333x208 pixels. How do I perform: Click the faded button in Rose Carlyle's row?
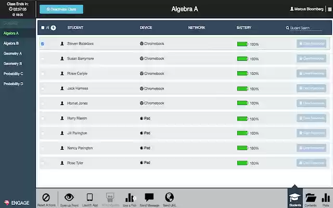tap(311, 73)
